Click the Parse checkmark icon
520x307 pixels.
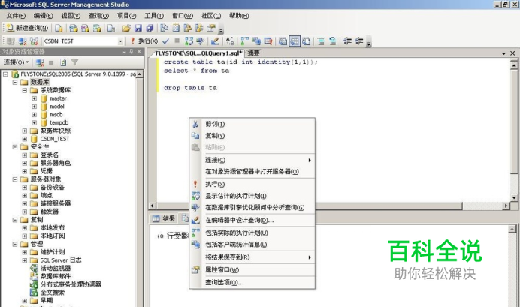165,41
